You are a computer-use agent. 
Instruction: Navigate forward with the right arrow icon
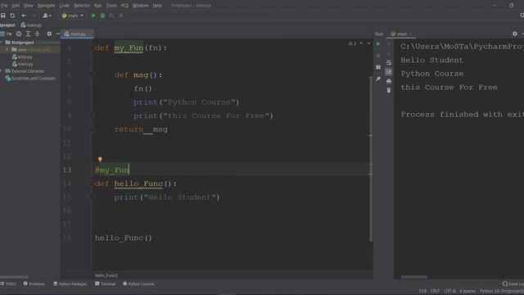pyautogui.click(x=34, y=16)
